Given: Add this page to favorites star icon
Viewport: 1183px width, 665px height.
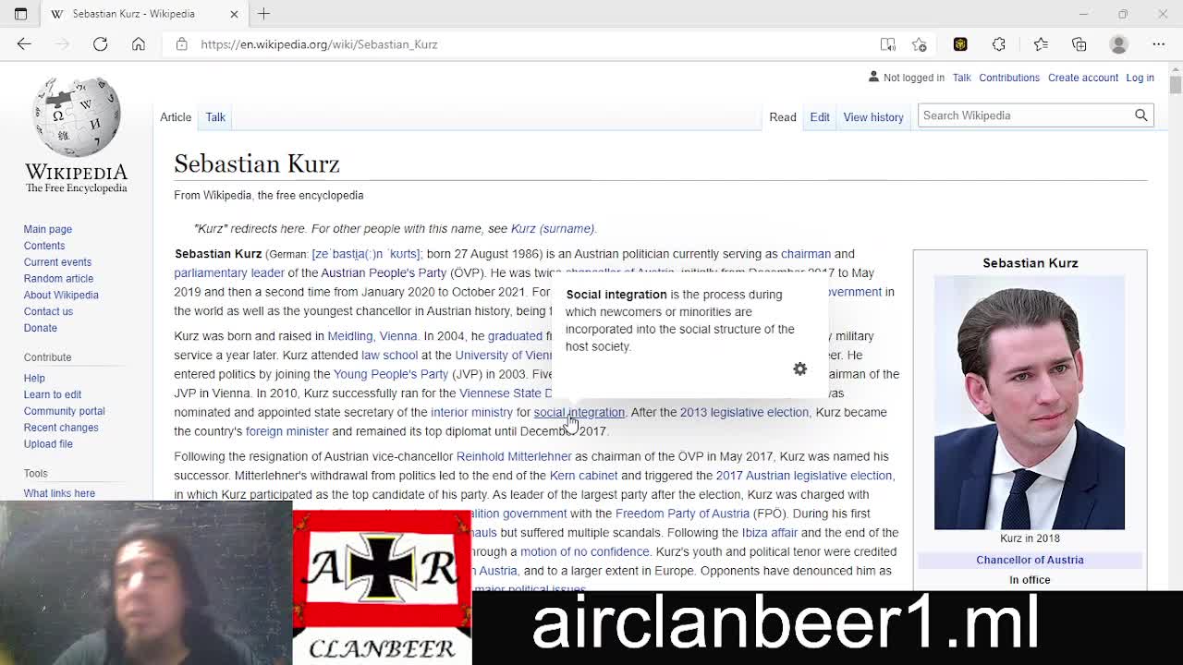Looking at the screenshot, I should (920, 44).
